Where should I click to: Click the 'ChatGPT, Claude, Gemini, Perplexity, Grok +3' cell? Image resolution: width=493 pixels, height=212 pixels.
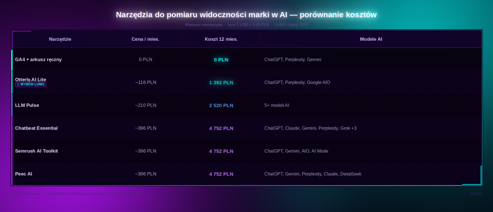pyautogui.click(x=311, y=128)
